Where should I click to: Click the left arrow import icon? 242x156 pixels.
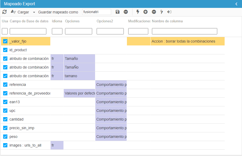(x=169, y=12)
